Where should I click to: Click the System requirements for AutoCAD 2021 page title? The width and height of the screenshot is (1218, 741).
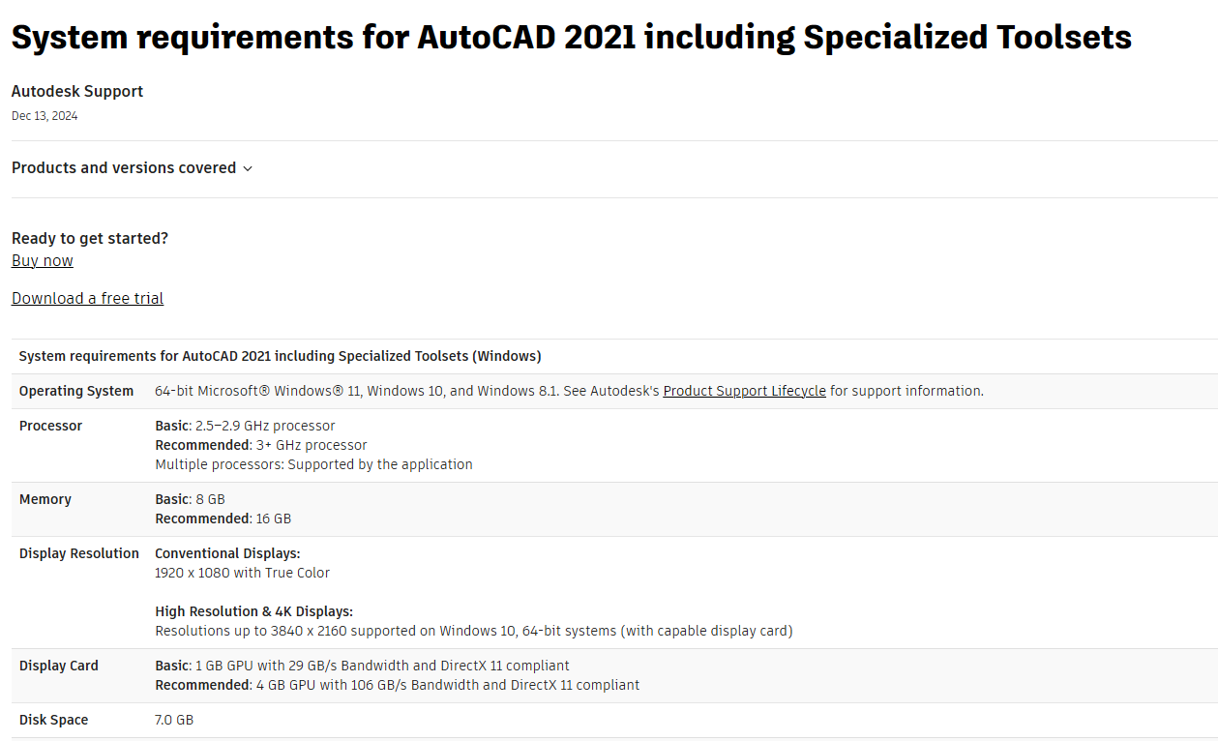coord(571,38)
